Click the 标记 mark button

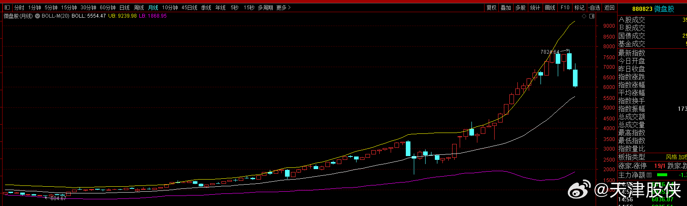point(580,8)
